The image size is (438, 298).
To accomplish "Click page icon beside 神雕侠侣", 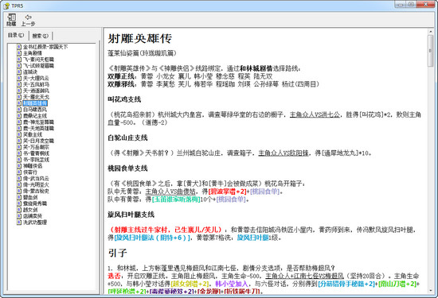I will [x=19, y=166].
